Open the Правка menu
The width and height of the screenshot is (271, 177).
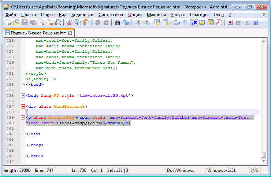[x=29, y=15]
